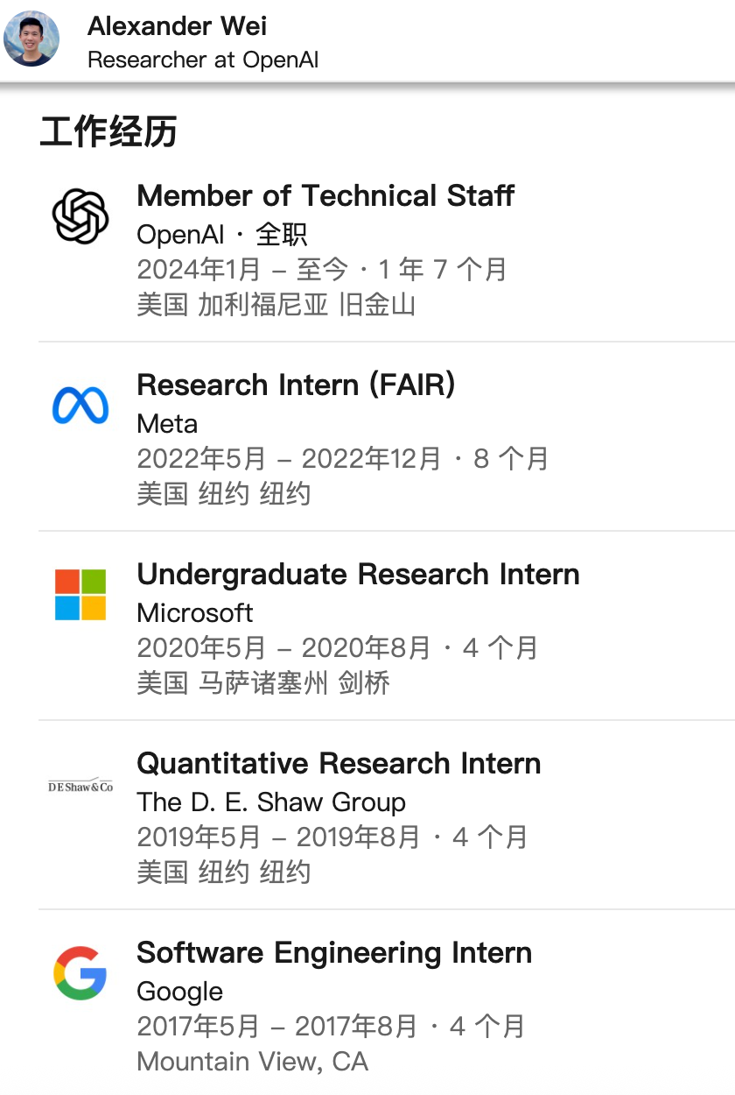Click The D. E. Shaw Group name
The height and width of the screenshot is (1095, 735).
271,802
